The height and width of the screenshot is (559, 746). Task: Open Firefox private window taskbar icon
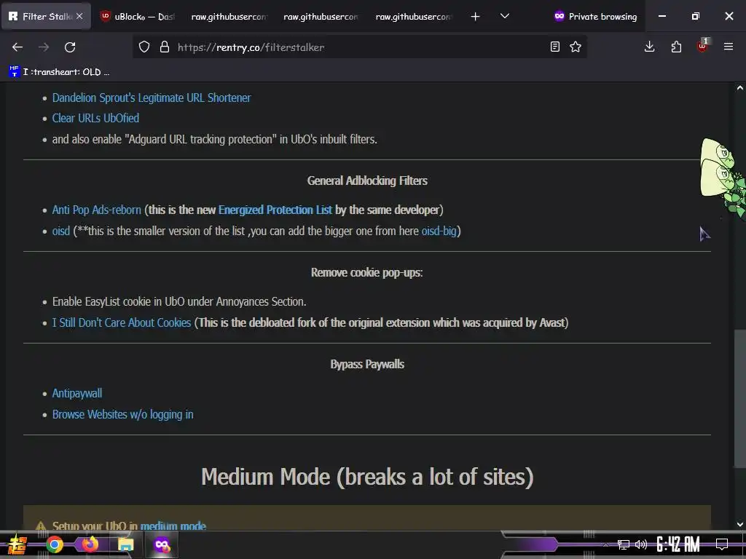(162, 544)
